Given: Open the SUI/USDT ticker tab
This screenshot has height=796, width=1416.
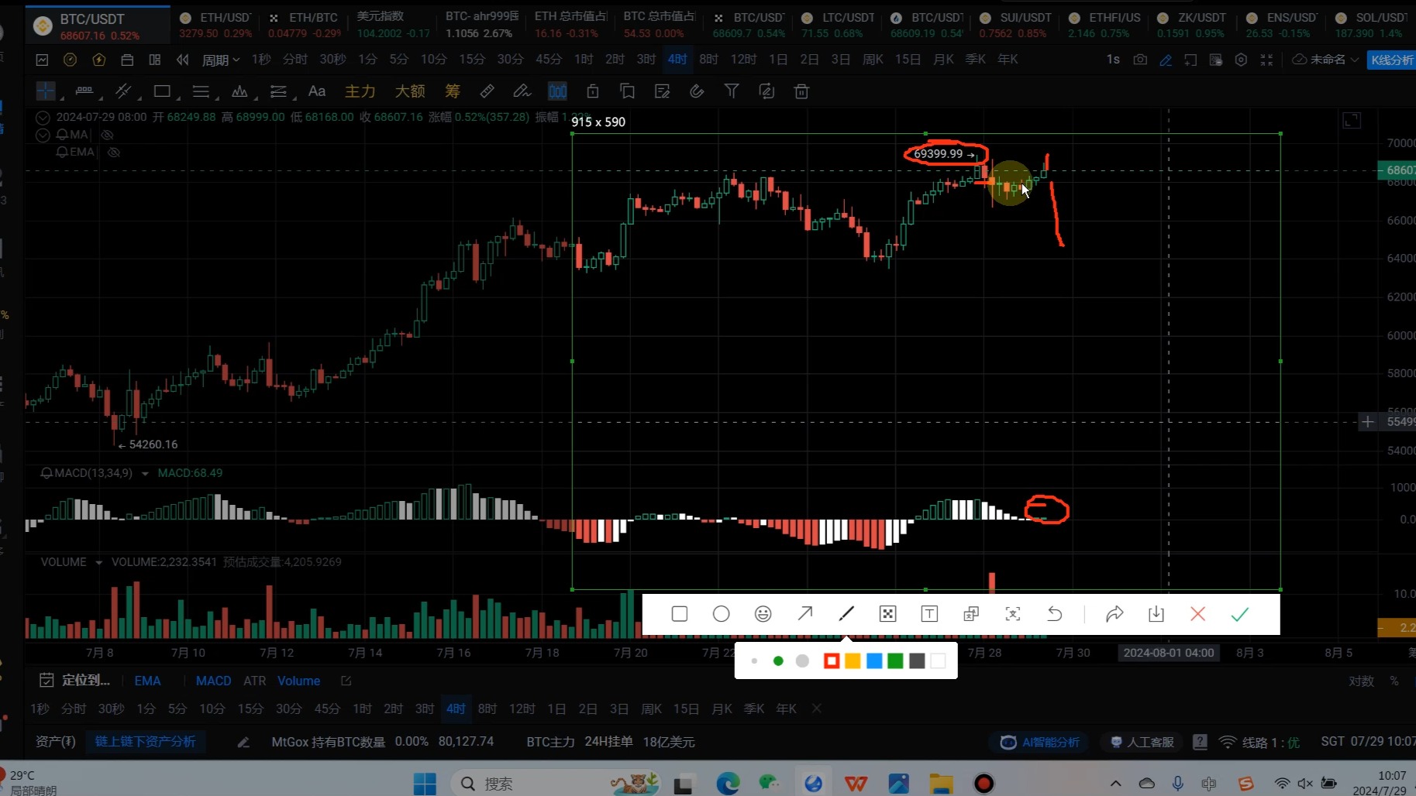Looking at the screenshot, I should [1015, 25].
